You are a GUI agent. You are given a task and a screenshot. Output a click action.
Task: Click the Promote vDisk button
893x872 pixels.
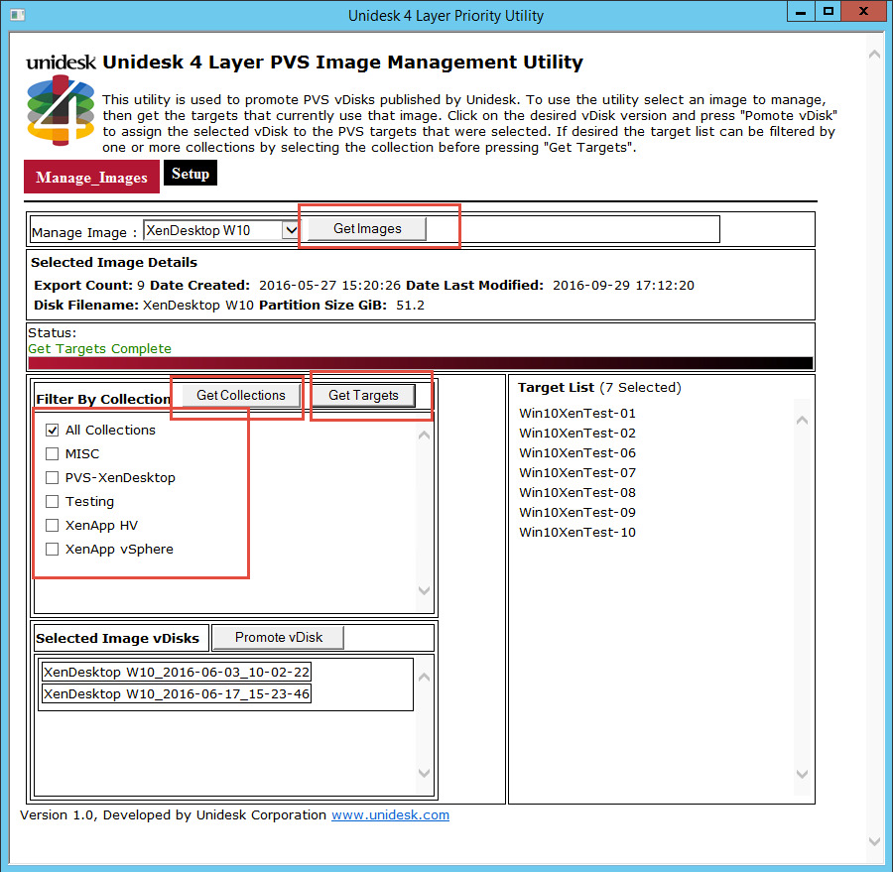point(279,637)
